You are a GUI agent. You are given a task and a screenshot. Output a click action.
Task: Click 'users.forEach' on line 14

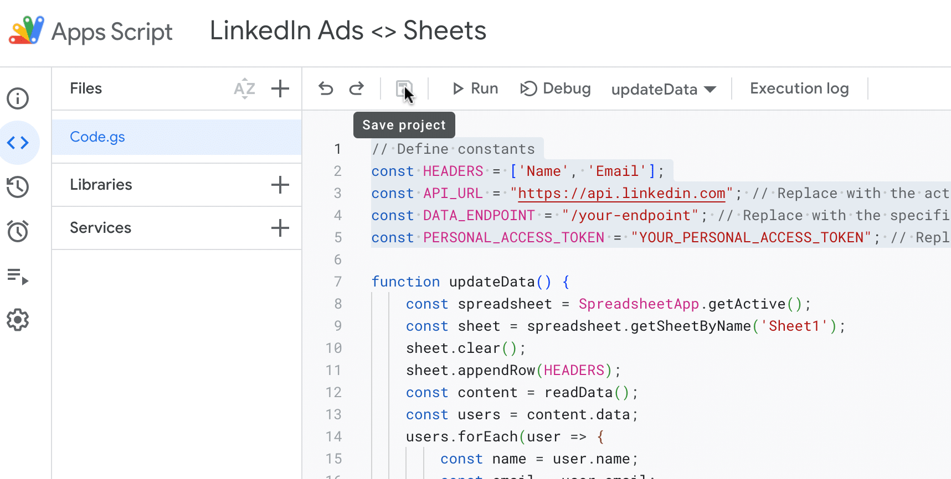pos(461,436)
